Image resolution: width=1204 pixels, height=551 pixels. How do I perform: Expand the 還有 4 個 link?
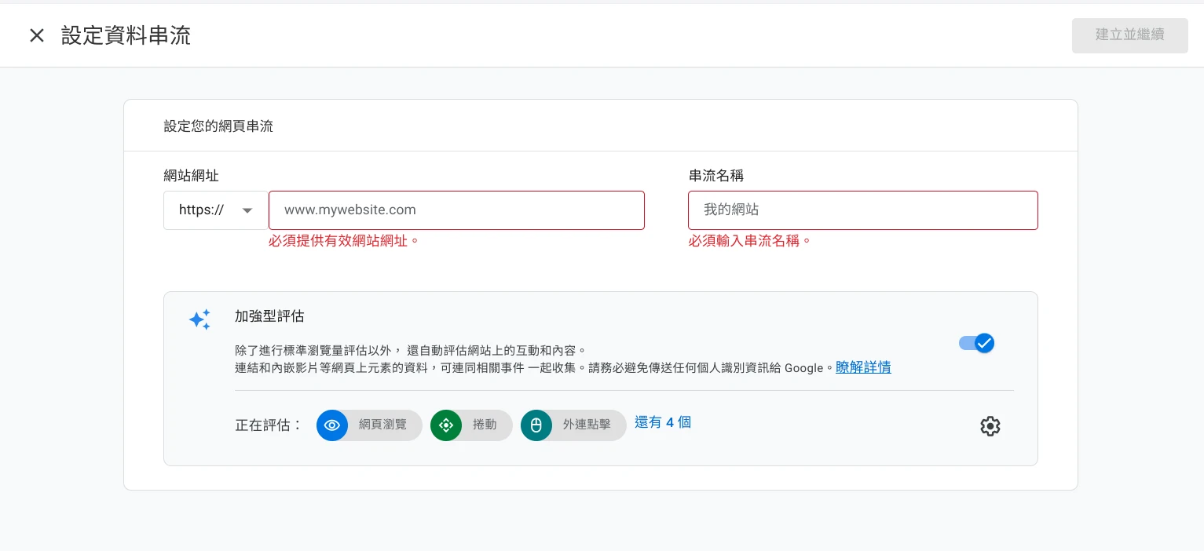pos(662,422)
